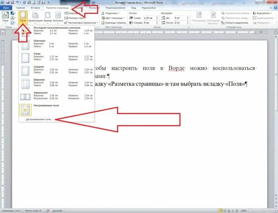Open the Темы themes gallery button

click(x=5, y=17)
